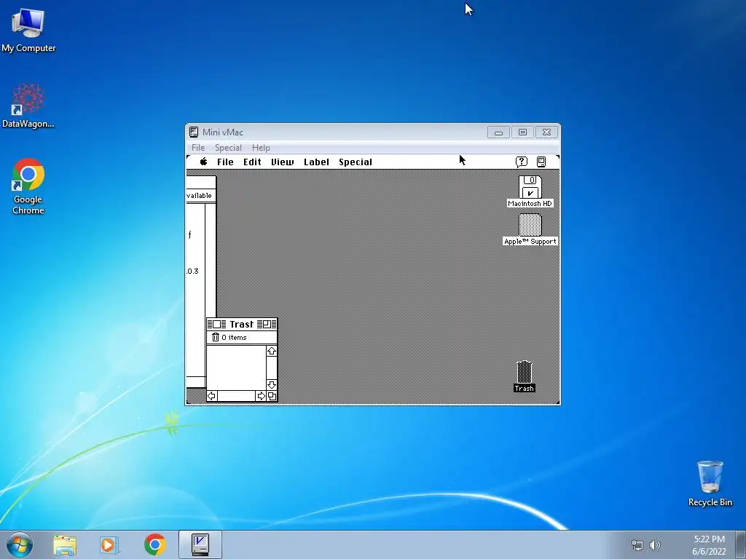Viewport: 746px width, 559px height.
Task: Click the Mini vMac taskbar button
Action: [x=200, y=544]
